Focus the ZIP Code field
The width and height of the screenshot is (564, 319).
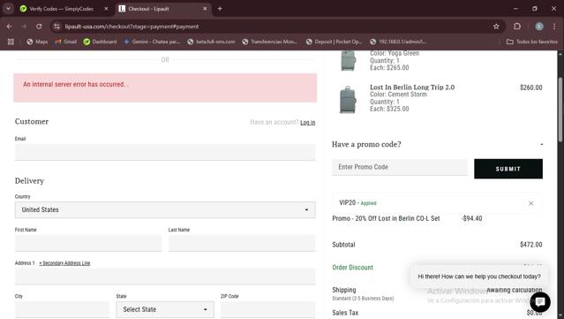268,309
